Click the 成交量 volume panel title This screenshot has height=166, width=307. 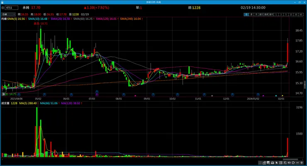[5, 103]
